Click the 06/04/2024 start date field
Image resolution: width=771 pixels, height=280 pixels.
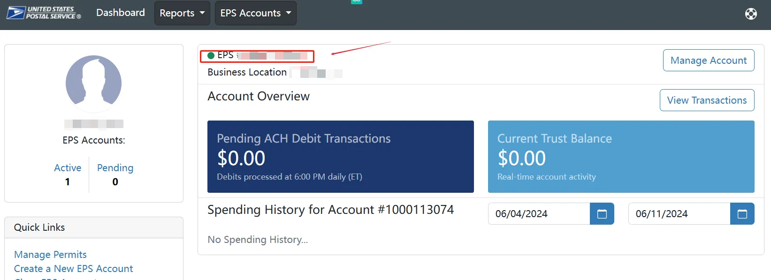(539, 214)
